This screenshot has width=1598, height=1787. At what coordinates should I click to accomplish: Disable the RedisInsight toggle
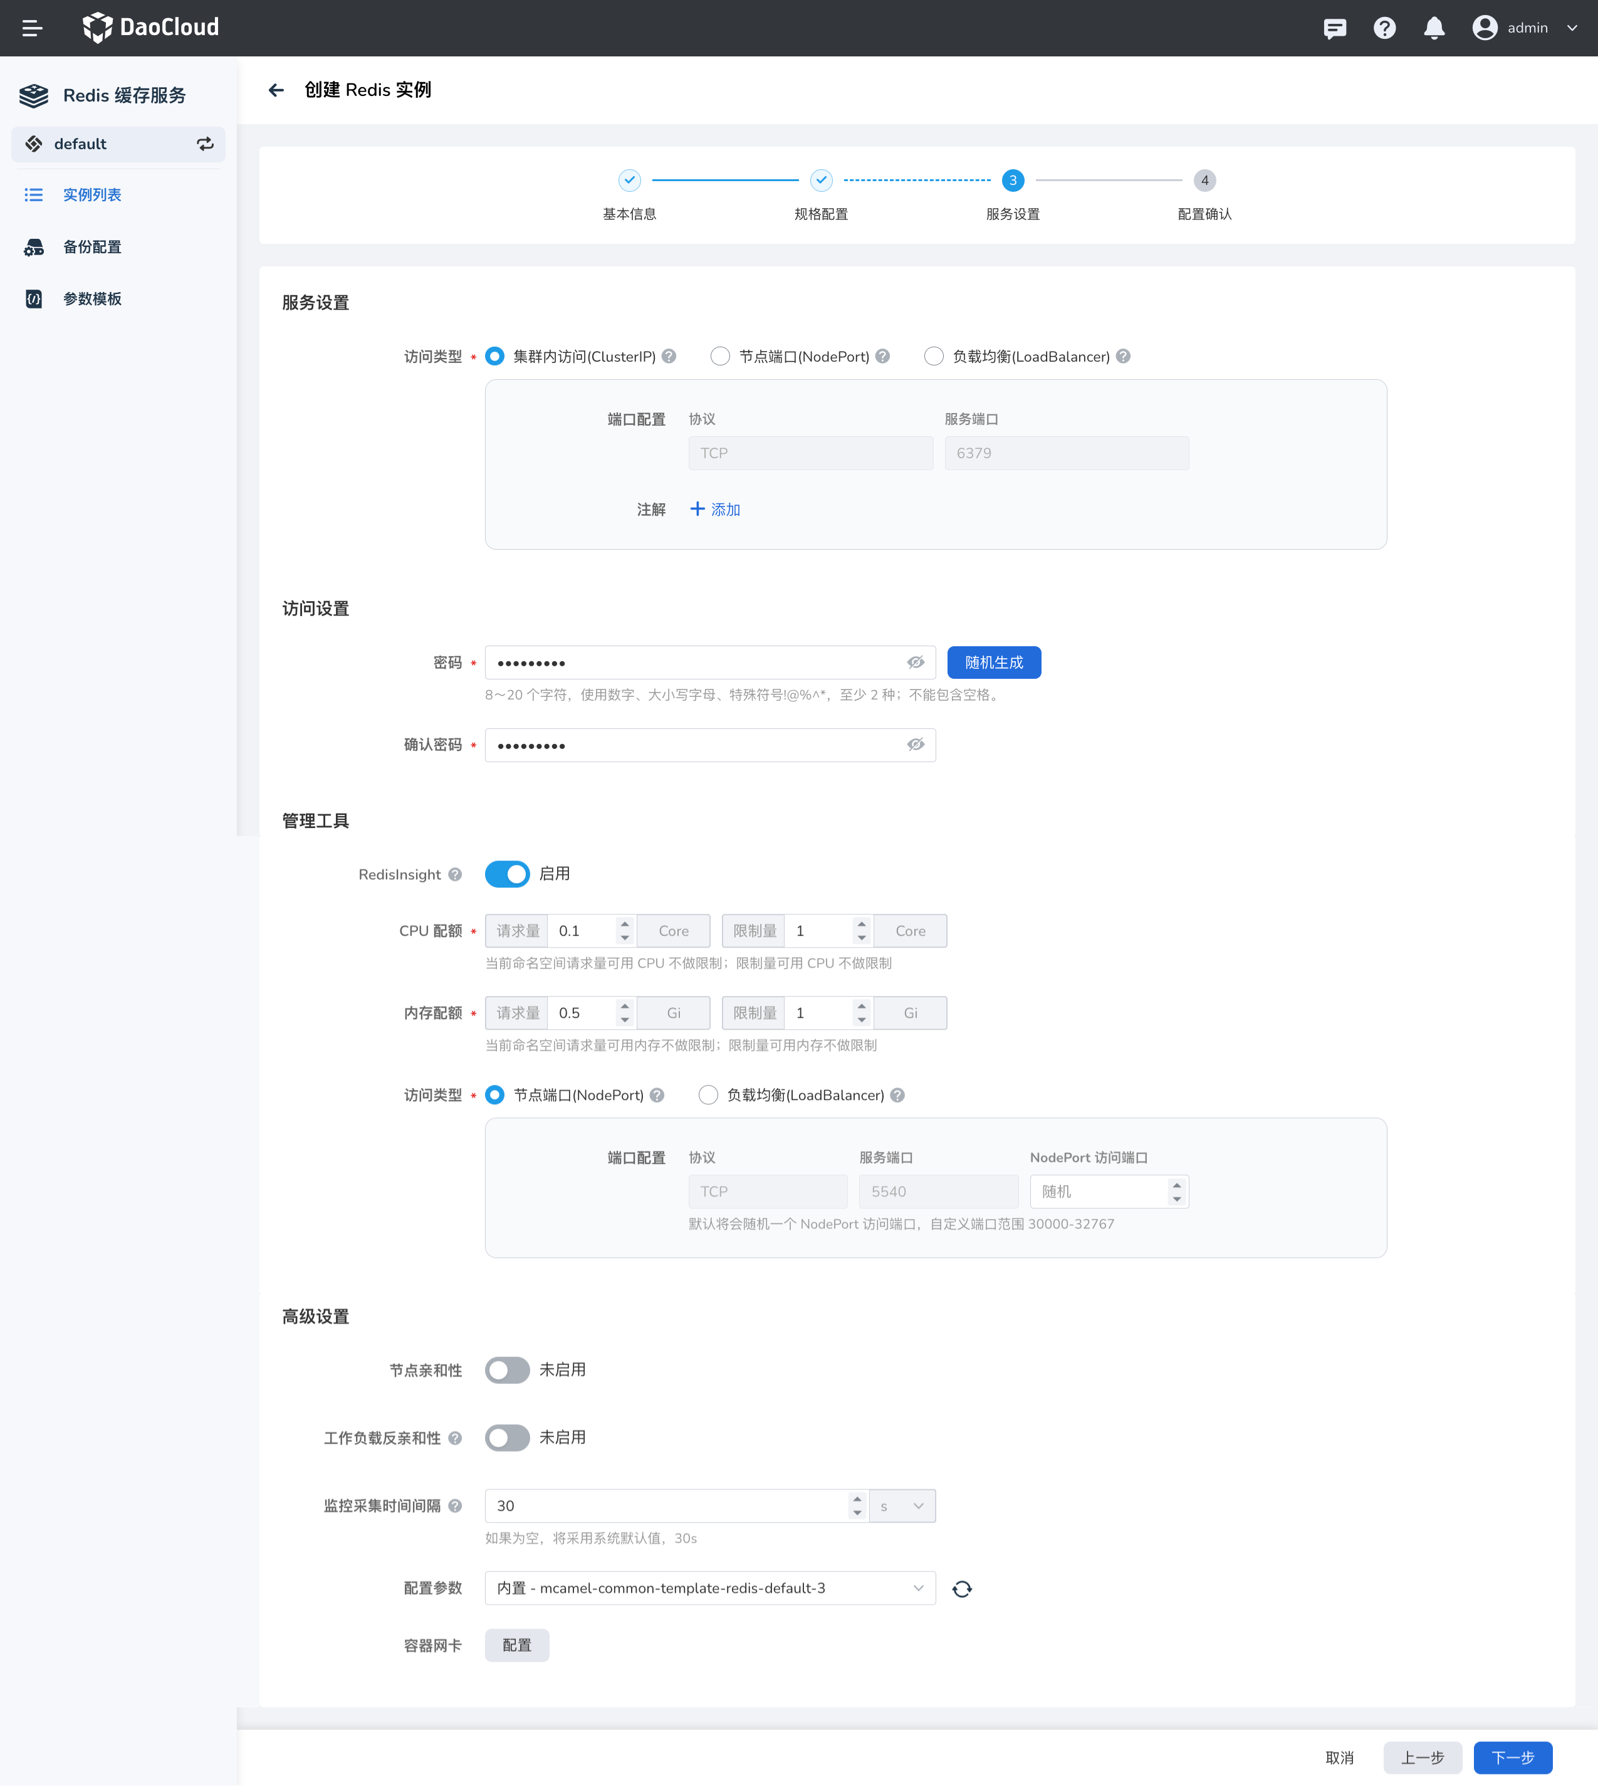coord(508,874)
